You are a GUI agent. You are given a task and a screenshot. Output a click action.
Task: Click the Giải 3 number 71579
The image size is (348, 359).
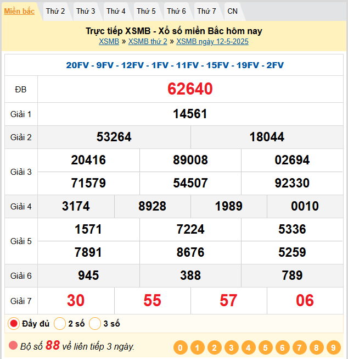coord(88,183)
